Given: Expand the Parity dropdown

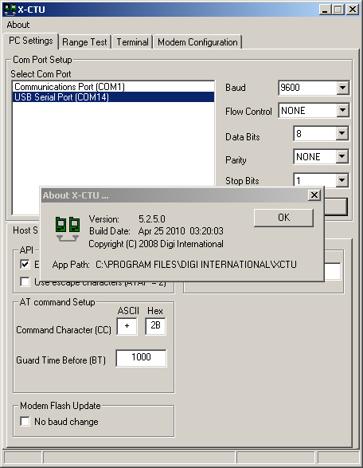Looking at the screenshot, I should point(342,156).
